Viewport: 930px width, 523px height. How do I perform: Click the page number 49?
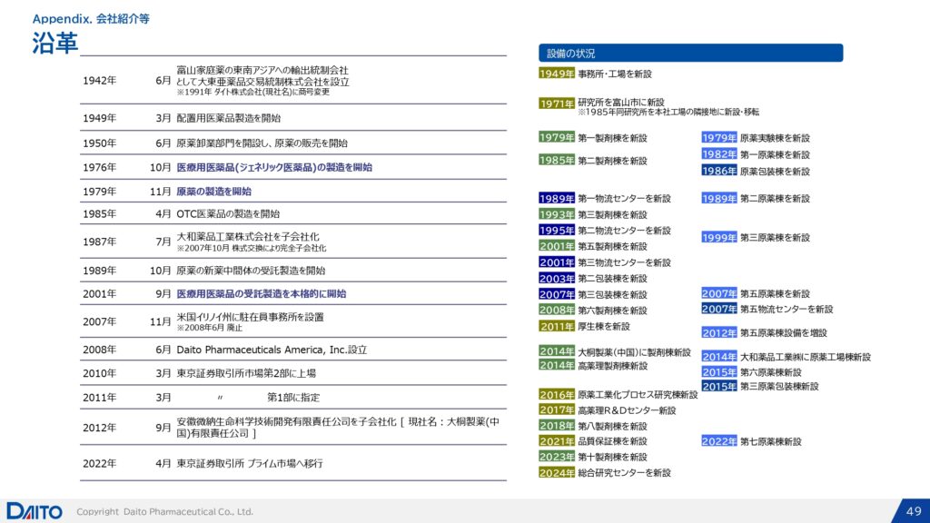[x=914, y=511]
